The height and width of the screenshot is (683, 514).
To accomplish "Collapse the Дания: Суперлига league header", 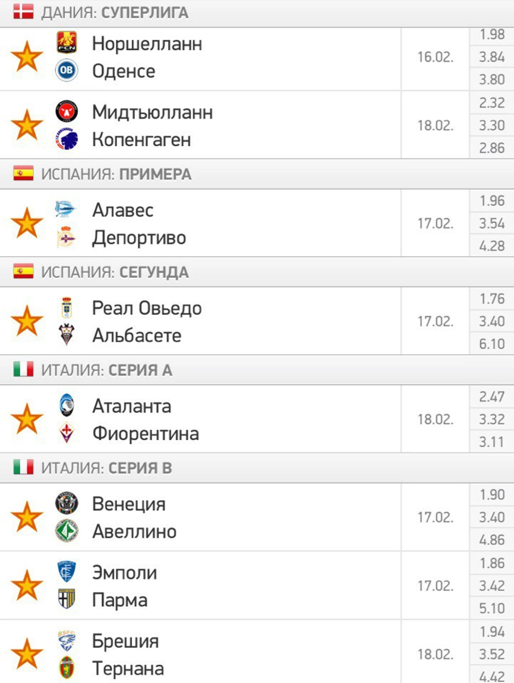I will click(x=257, y=13).
